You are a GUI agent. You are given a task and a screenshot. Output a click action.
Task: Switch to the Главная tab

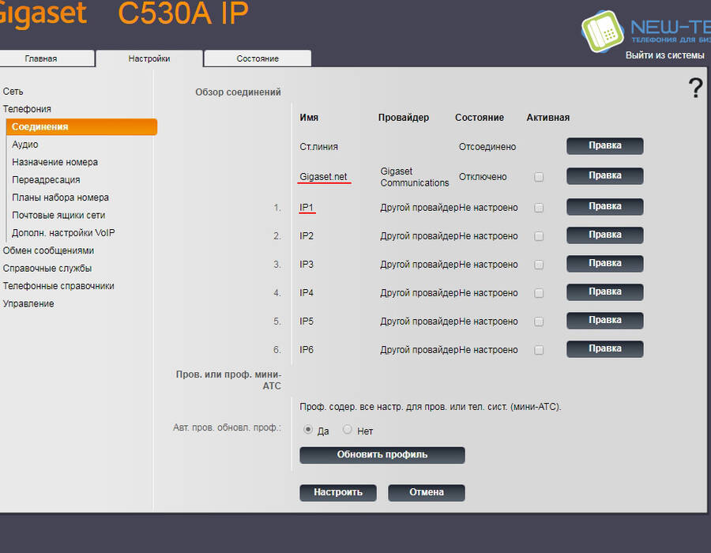[x=47, y=58]
